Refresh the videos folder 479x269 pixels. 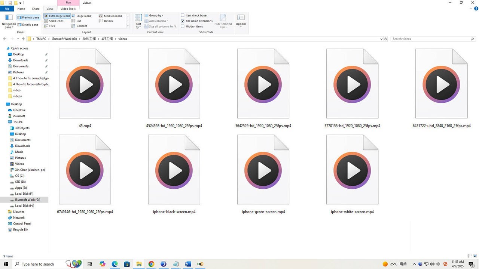(x=386, y=39)
